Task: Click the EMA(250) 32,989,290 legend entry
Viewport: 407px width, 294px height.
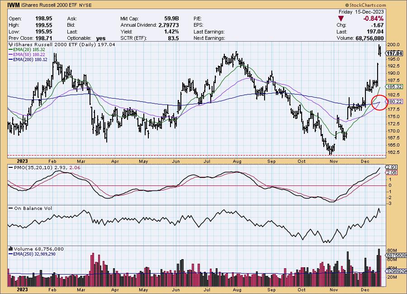Action: [x=34, y=254]
